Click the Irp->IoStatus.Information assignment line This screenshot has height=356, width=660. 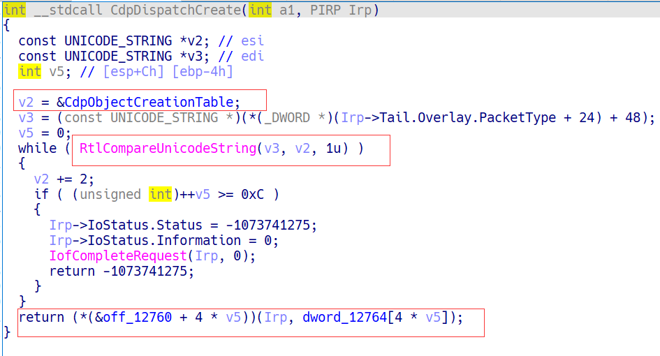click(164, 240)
